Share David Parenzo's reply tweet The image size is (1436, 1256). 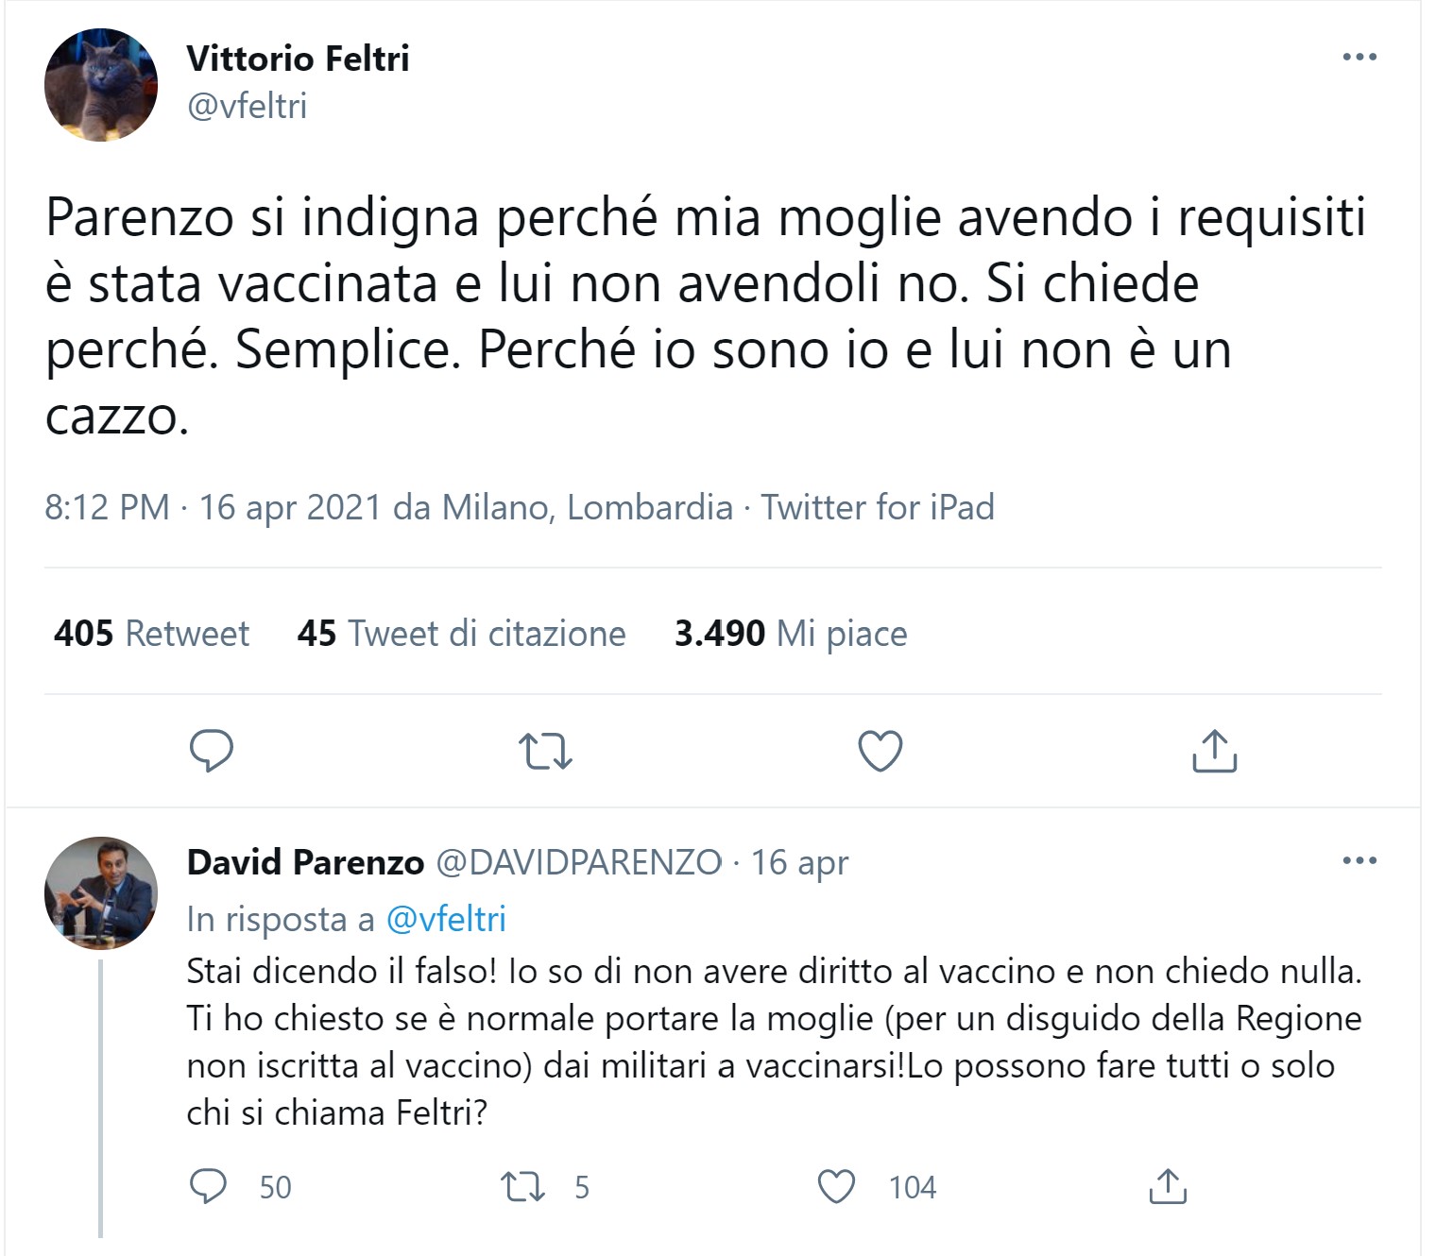click(1168, 1186)
